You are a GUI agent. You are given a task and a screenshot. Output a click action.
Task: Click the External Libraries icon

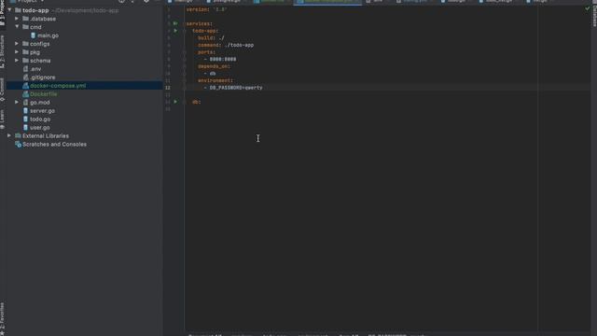point(18,136)
